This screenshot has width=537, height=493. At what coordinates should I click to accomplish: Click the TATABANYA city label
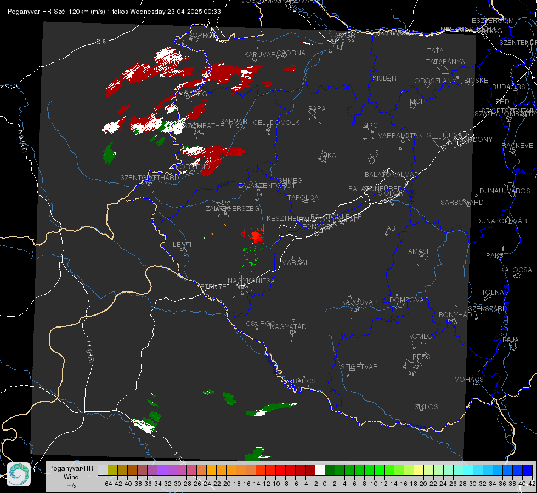445,61
